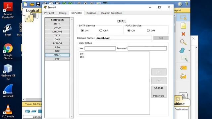
Task: Click the minus button to remove user
Action: click(x=159, y=81)
